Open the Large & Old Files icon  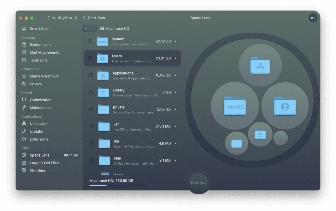[24, 163]
